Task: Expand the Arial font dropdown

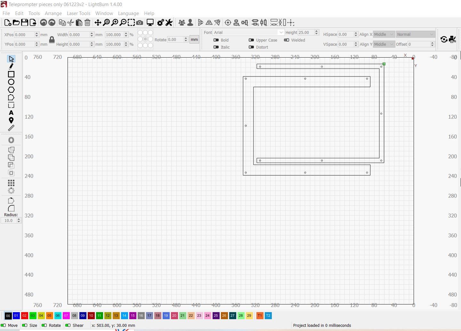Action: 248,32
